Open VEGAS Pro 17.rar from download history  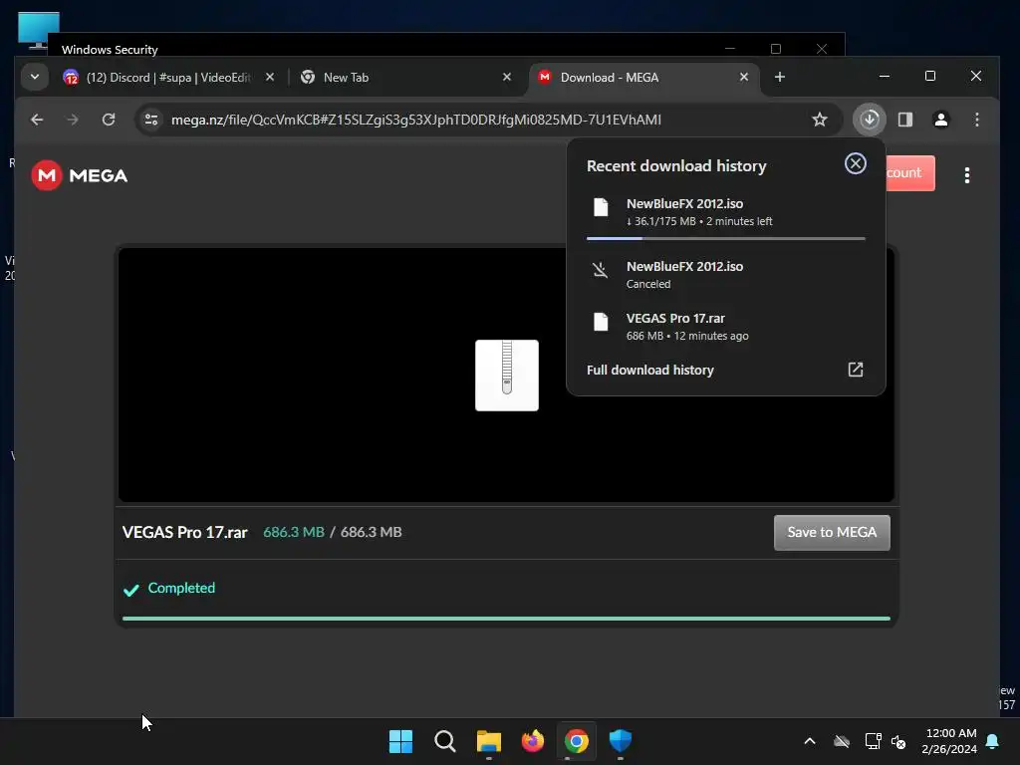coord(726,327)
